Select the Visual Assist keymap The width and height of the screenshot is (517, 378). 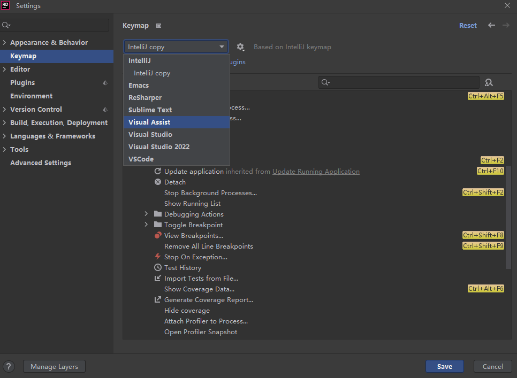[177, 122]
